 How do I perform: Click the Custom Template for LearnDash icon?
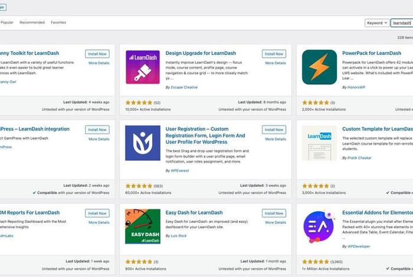[319, 143]
